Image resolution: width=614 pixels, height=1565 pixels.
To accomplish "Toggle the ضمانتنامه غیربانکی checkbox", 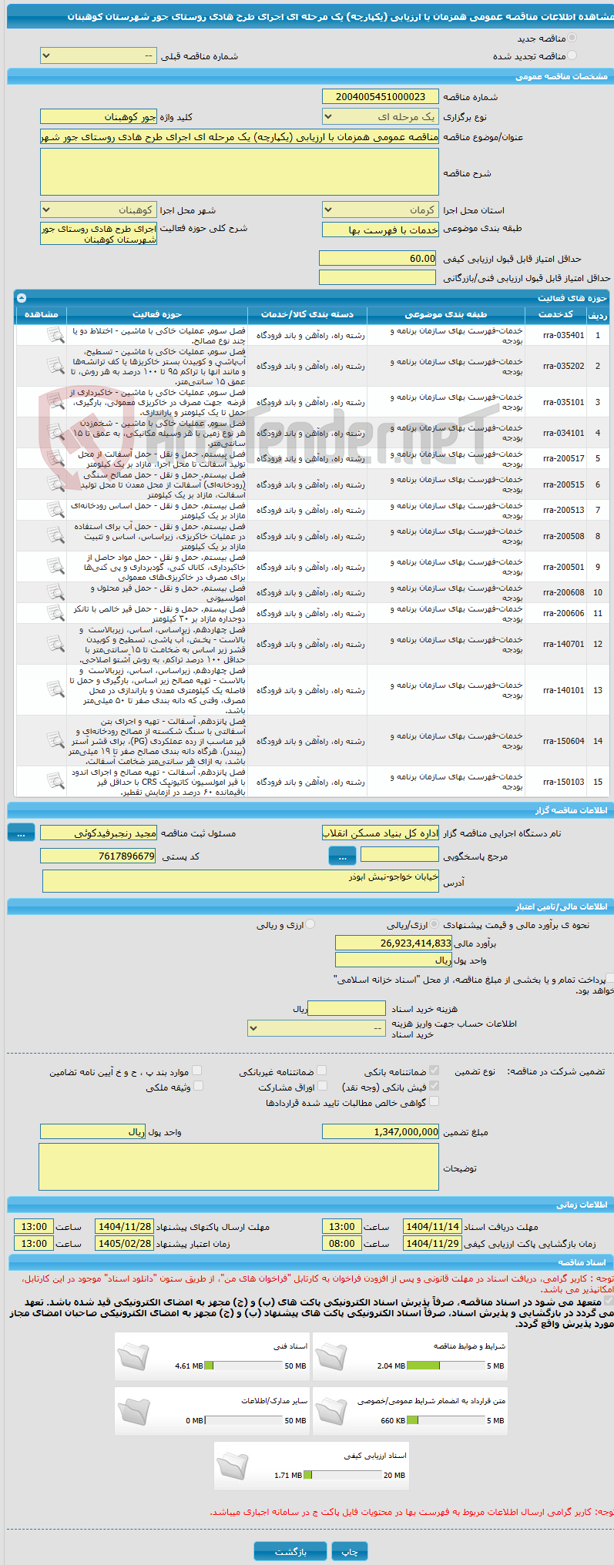I will [x=321, y=1071].
